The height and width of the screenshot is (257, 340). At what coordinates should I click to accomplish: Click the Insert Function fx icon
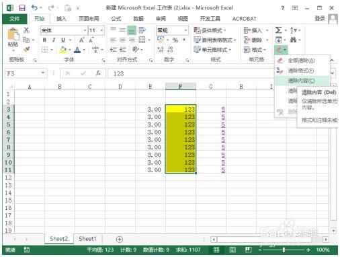(98, 73)
